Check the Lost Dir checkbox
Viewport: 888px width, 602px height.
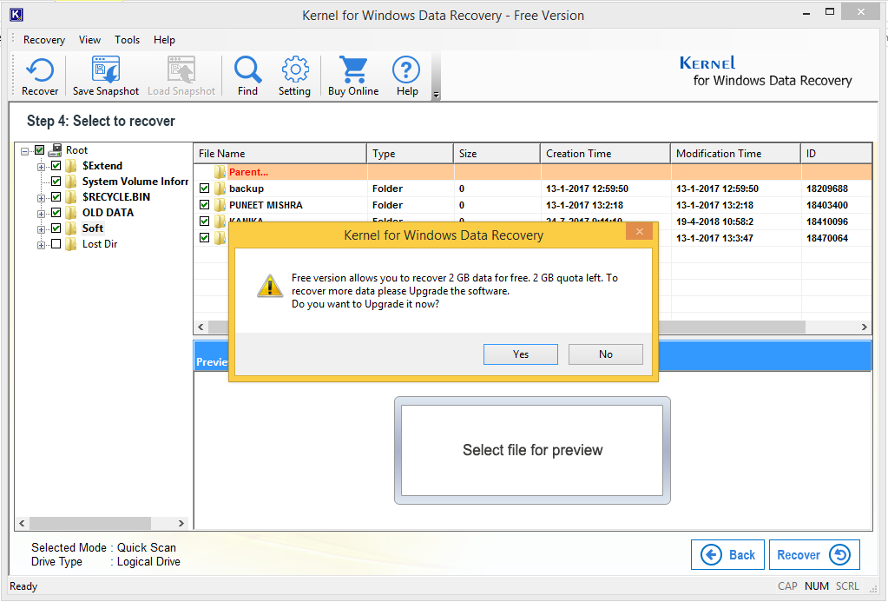pyautogui.click(x=56, y=244)
